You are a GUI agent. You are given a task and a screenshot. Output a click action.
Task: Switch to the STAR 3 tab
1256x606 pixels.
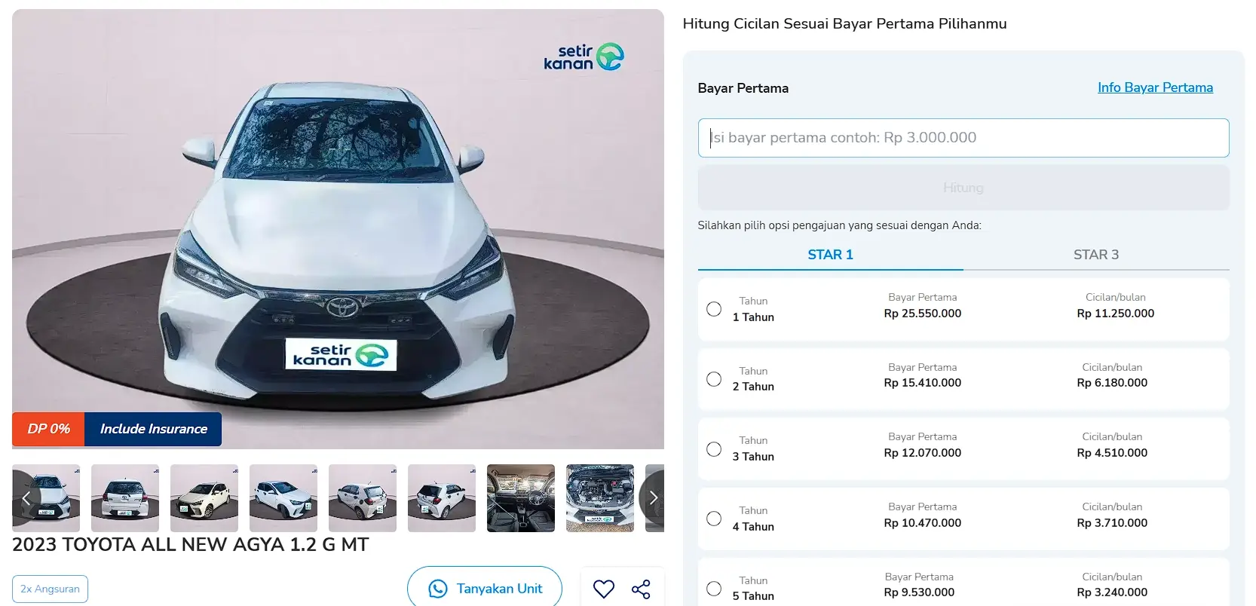click(x=1096, y=255)
